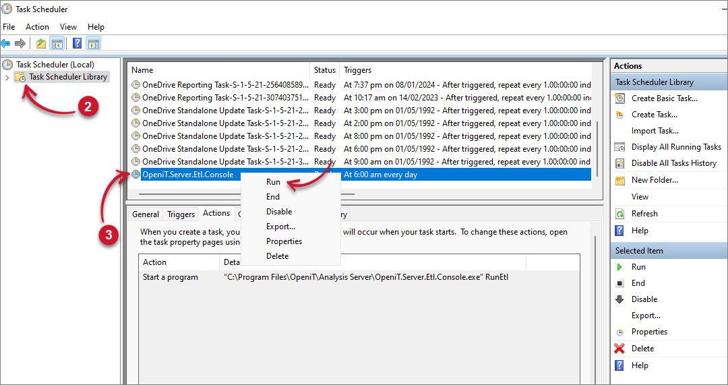Click the green Refresh icon

click(x=620, y=214)
